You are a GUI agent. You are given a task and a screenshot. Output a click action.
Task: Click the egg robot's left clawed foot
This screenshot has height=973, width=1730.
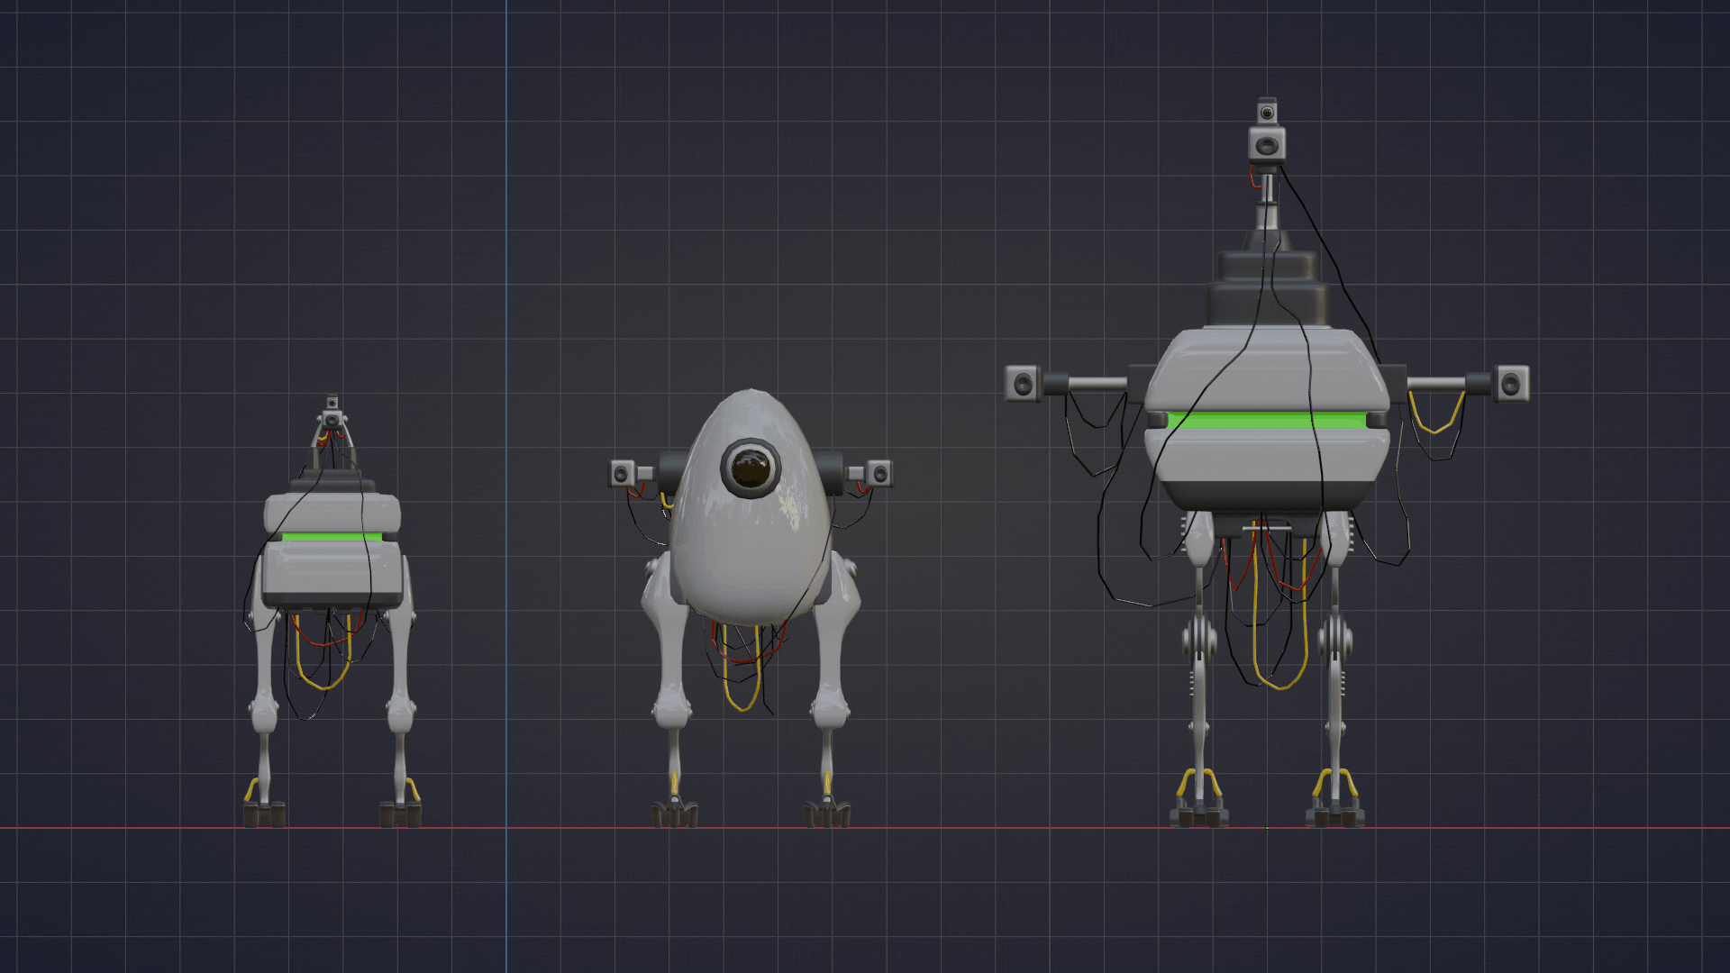674,814
